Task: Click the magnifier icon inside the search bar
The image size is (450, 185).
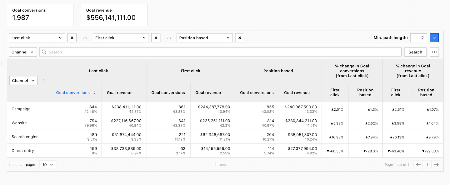Action: (44, 52)
